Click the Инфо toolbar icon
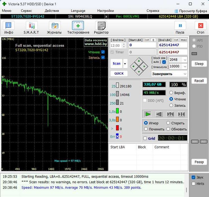The height and width of the screenshot is (197, 209). [9, 28]
